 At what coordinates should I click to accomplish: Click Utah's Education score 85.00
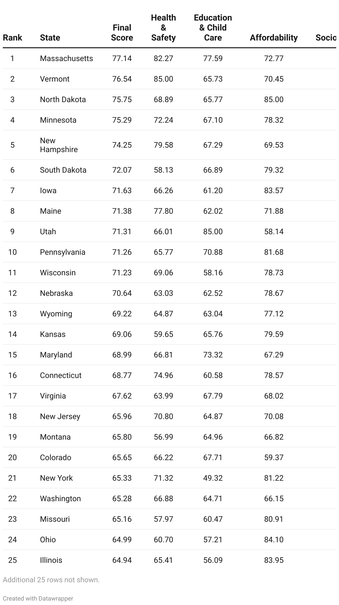(213, 232)
